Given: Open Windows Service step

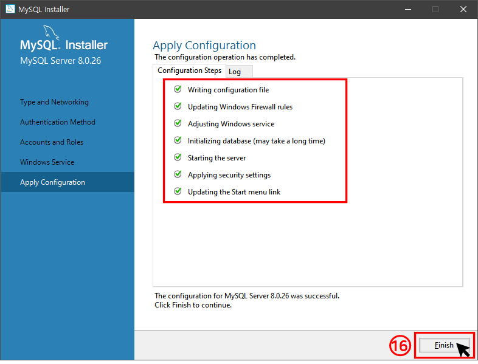Looking at the screenshot, I should tap(47, 162).
